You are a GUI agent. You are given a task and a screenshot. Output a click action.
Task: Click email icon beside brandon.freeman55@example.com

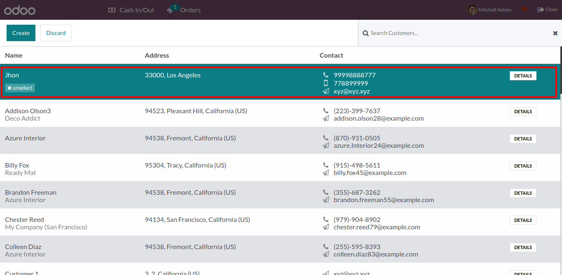pos(326,200)
